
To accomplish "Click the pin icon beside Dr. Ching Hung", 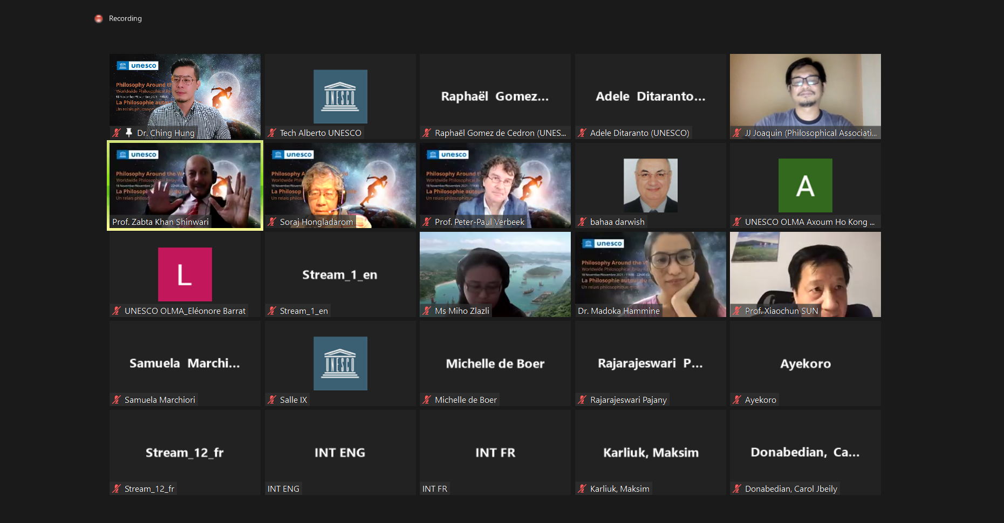I will [129, 133].
